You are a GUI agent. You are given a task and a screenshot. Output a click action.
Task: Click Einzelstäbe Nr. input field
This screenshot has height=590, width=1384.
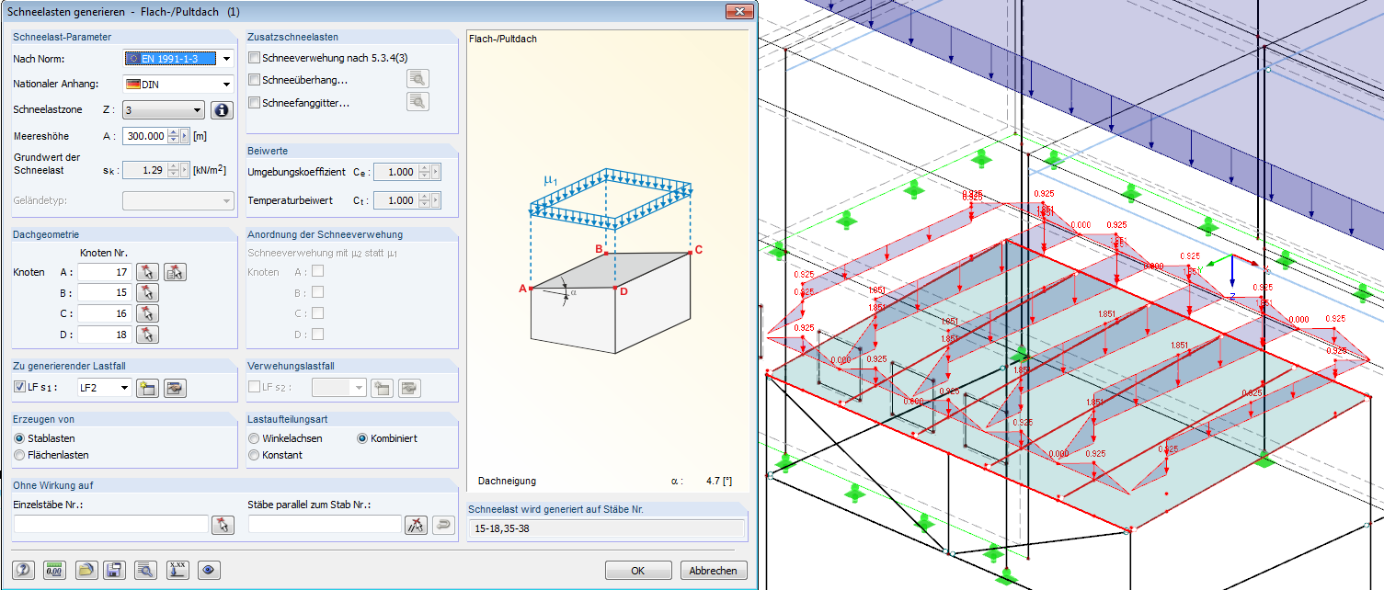click(x=111, y=525)
